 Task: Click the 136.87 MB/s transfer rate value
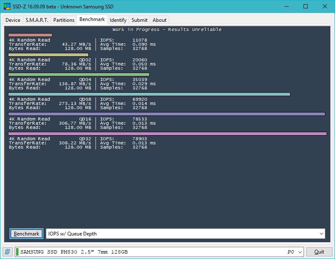point(75,84)
